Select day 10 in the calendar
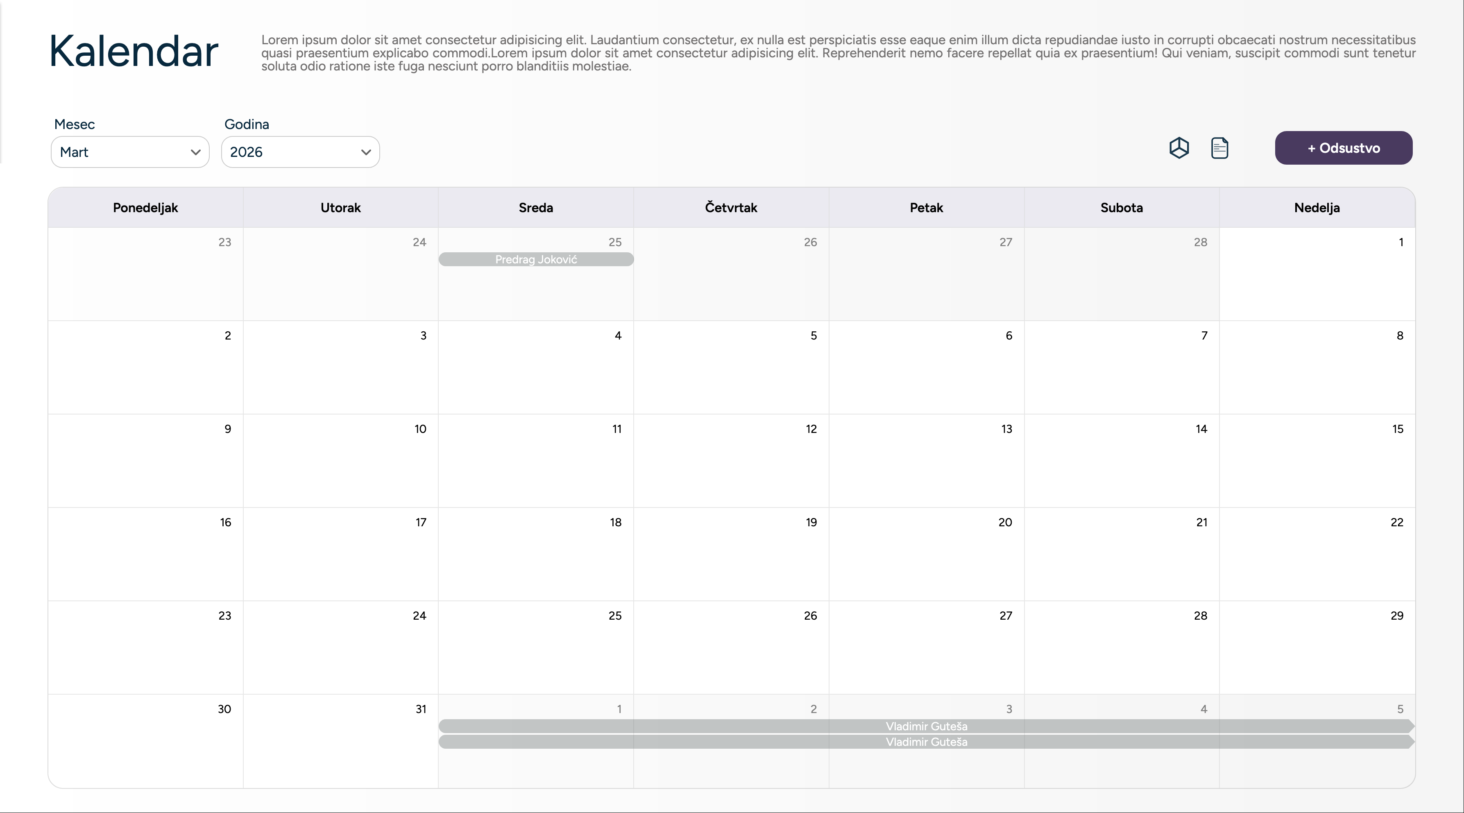1464x813 pixels. pos(340,460)
